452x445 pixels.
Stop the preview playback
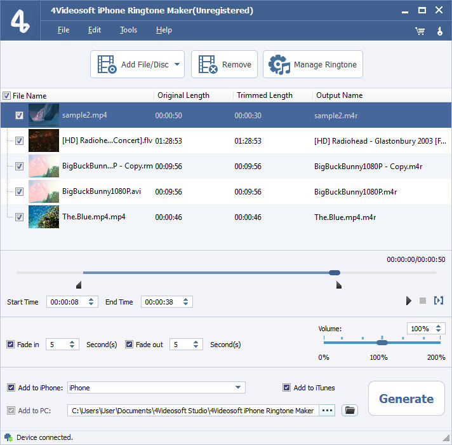pyautogui.click(x=423, y=301)
